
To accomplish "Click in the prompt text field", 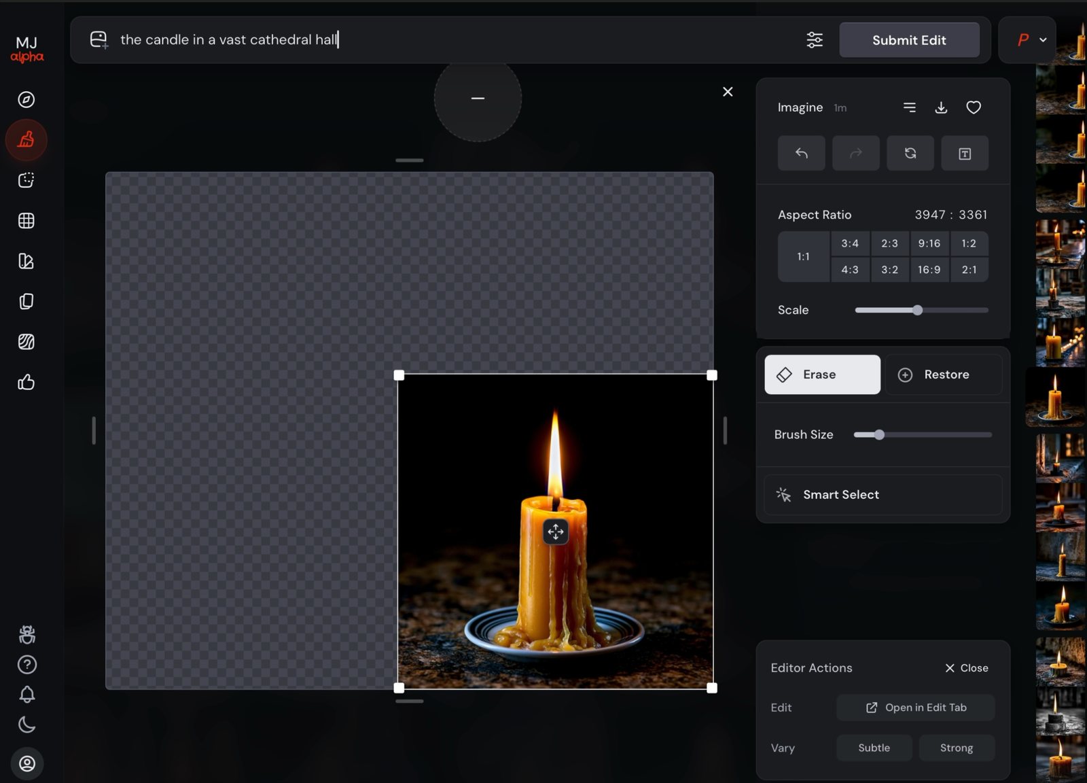I will pos(455,40).
